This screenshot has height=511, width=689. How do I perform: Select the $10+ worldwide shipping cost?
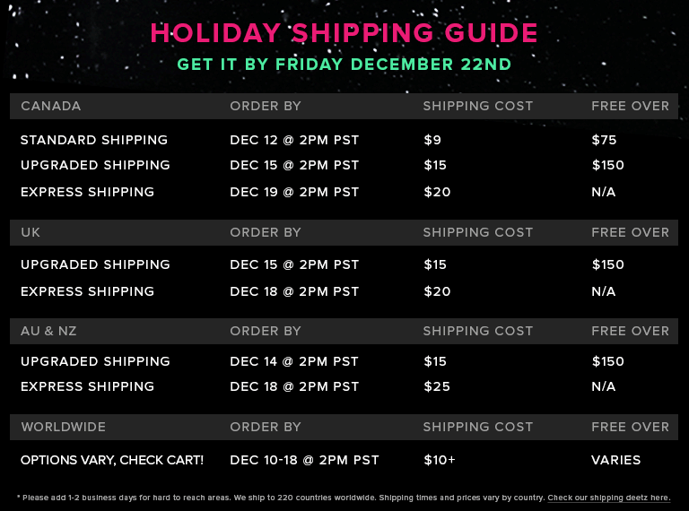coord(440,460)
